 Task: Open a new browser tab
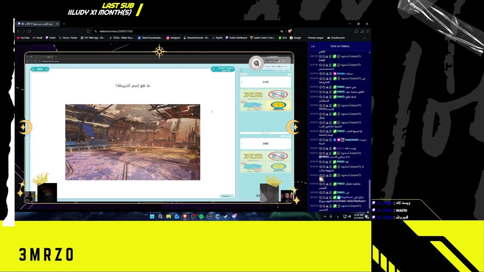(64, 24)
